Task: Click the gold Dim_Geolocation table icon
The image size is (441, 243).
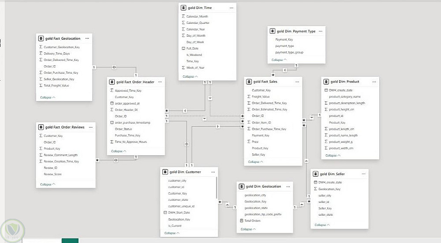Action: pos(242,187)
